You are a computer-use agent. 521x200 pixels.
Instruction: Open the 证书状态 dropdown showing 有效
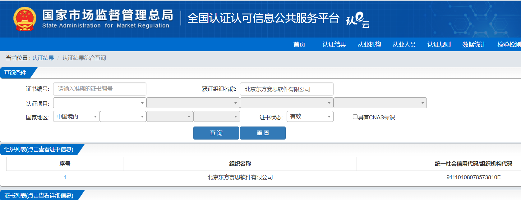310,117
